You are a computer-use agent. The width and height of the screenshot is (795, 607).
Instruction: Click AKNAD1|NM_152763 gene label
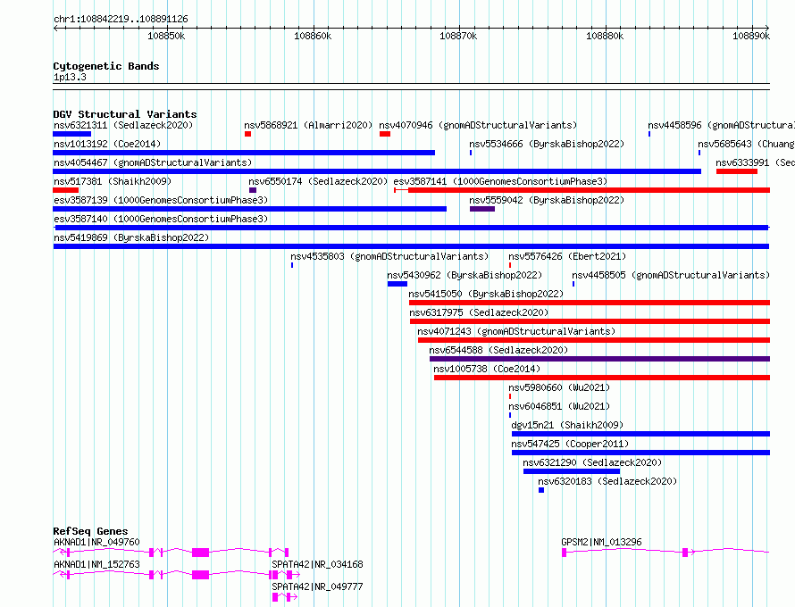click(96, 564)
